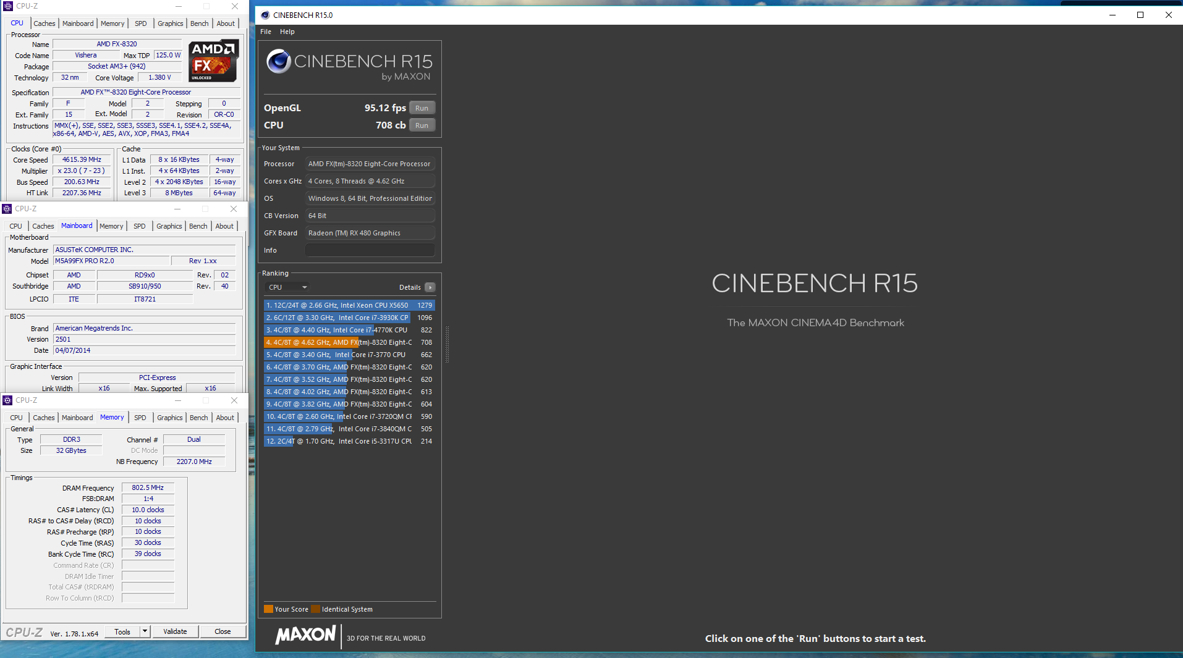The height and width of the screenshot is (658, 1183).
Task: Click the ranking panel side drag handle
Action: 447,344
